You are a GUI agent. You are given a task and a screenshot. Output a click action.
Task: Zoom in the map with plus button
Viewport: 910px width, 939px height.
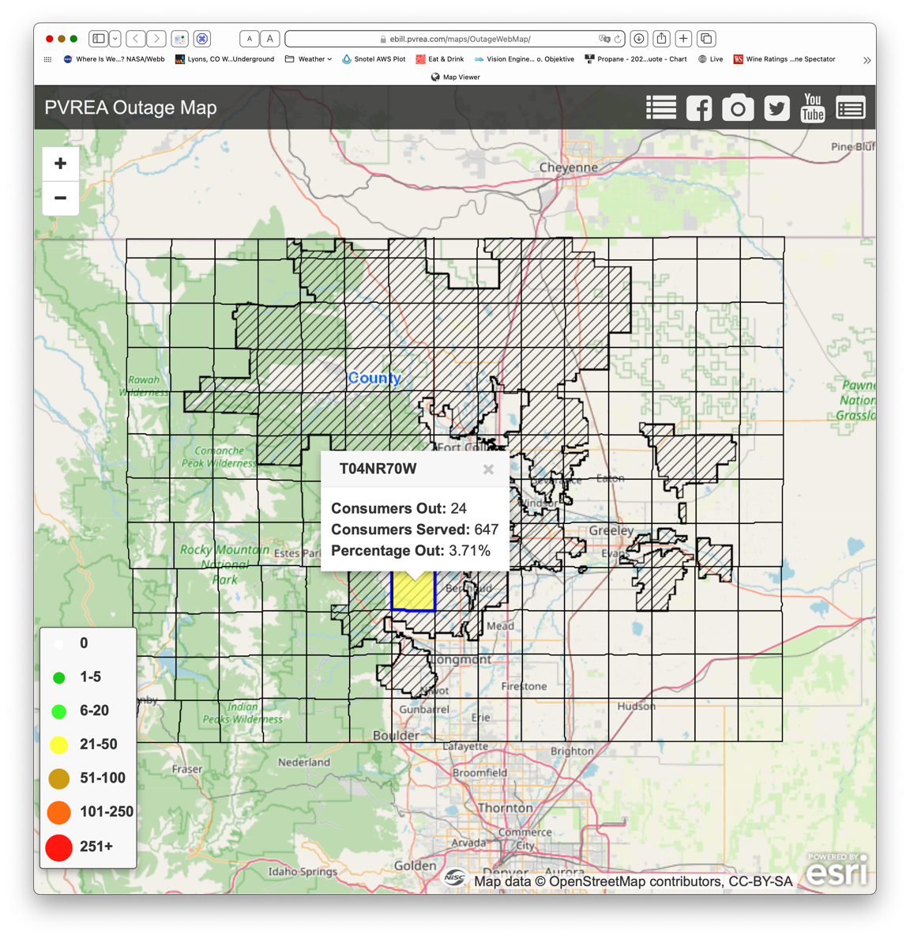[x=60, y=164]
